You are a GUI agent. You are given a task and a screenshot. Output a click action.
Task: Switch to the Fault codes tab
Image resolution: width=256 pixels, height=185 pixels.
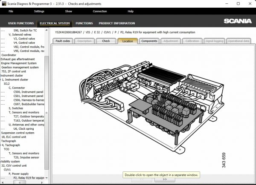[x=63, y=41]
